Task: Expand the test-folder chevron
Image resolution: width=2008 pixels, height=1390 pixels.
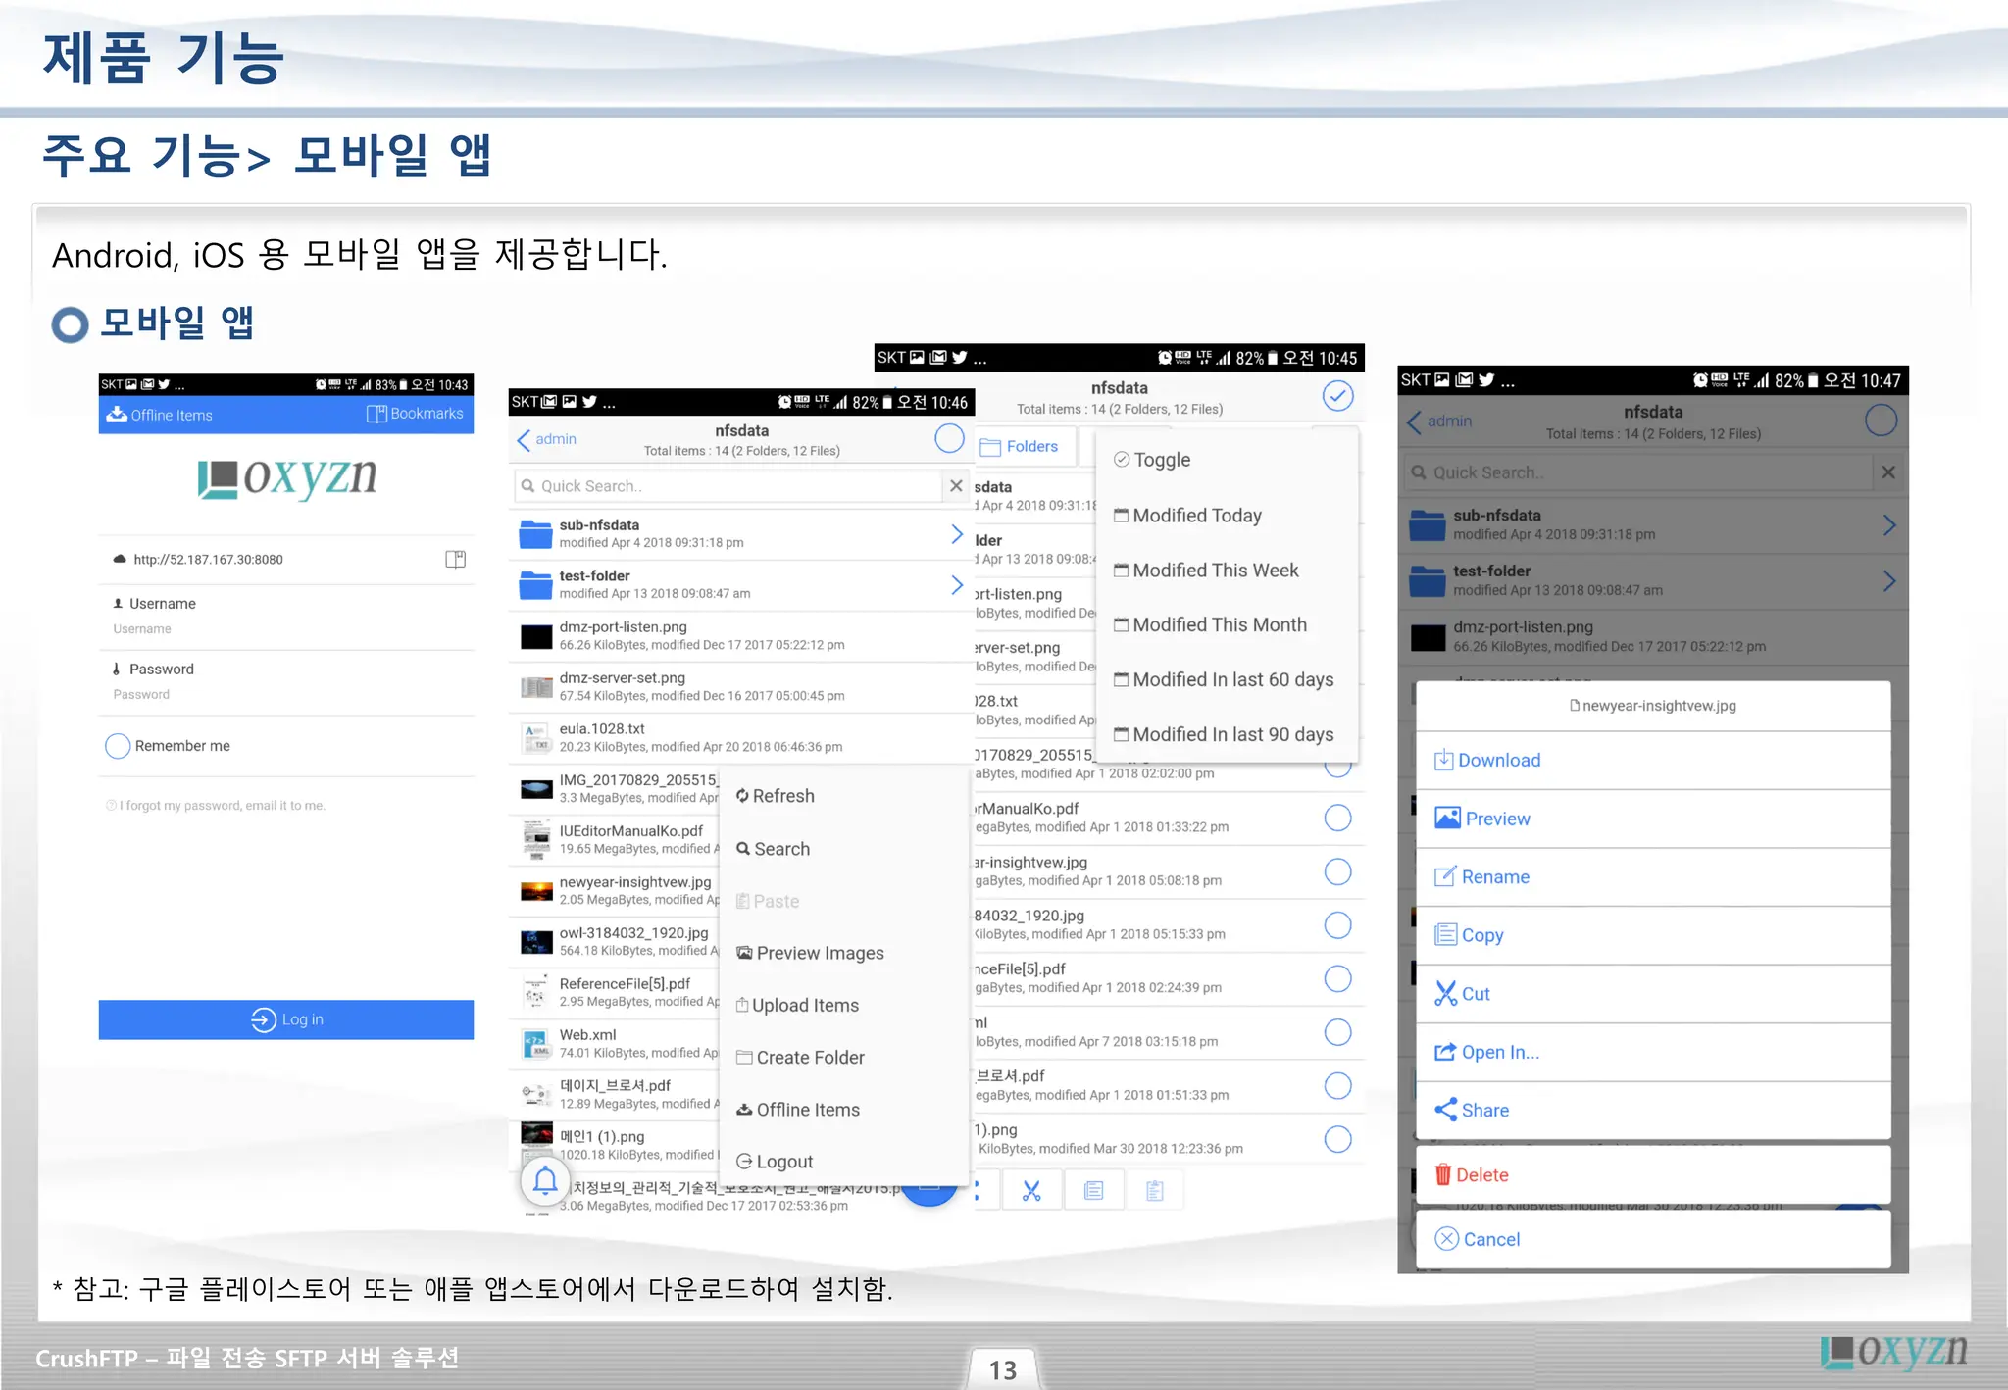Action: 957,585
